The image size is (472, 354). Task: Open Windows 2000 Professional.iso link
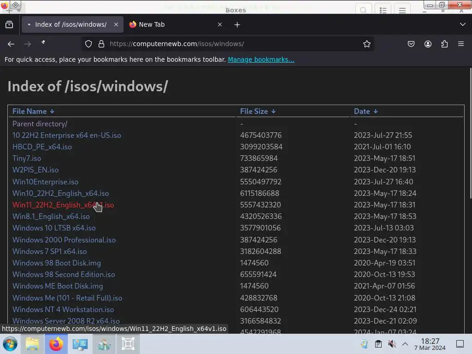[x=64, y=240]
